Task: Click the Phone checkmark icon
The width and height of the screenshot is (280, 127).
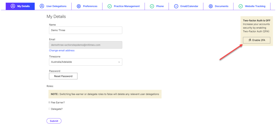Action: [152, 6]
